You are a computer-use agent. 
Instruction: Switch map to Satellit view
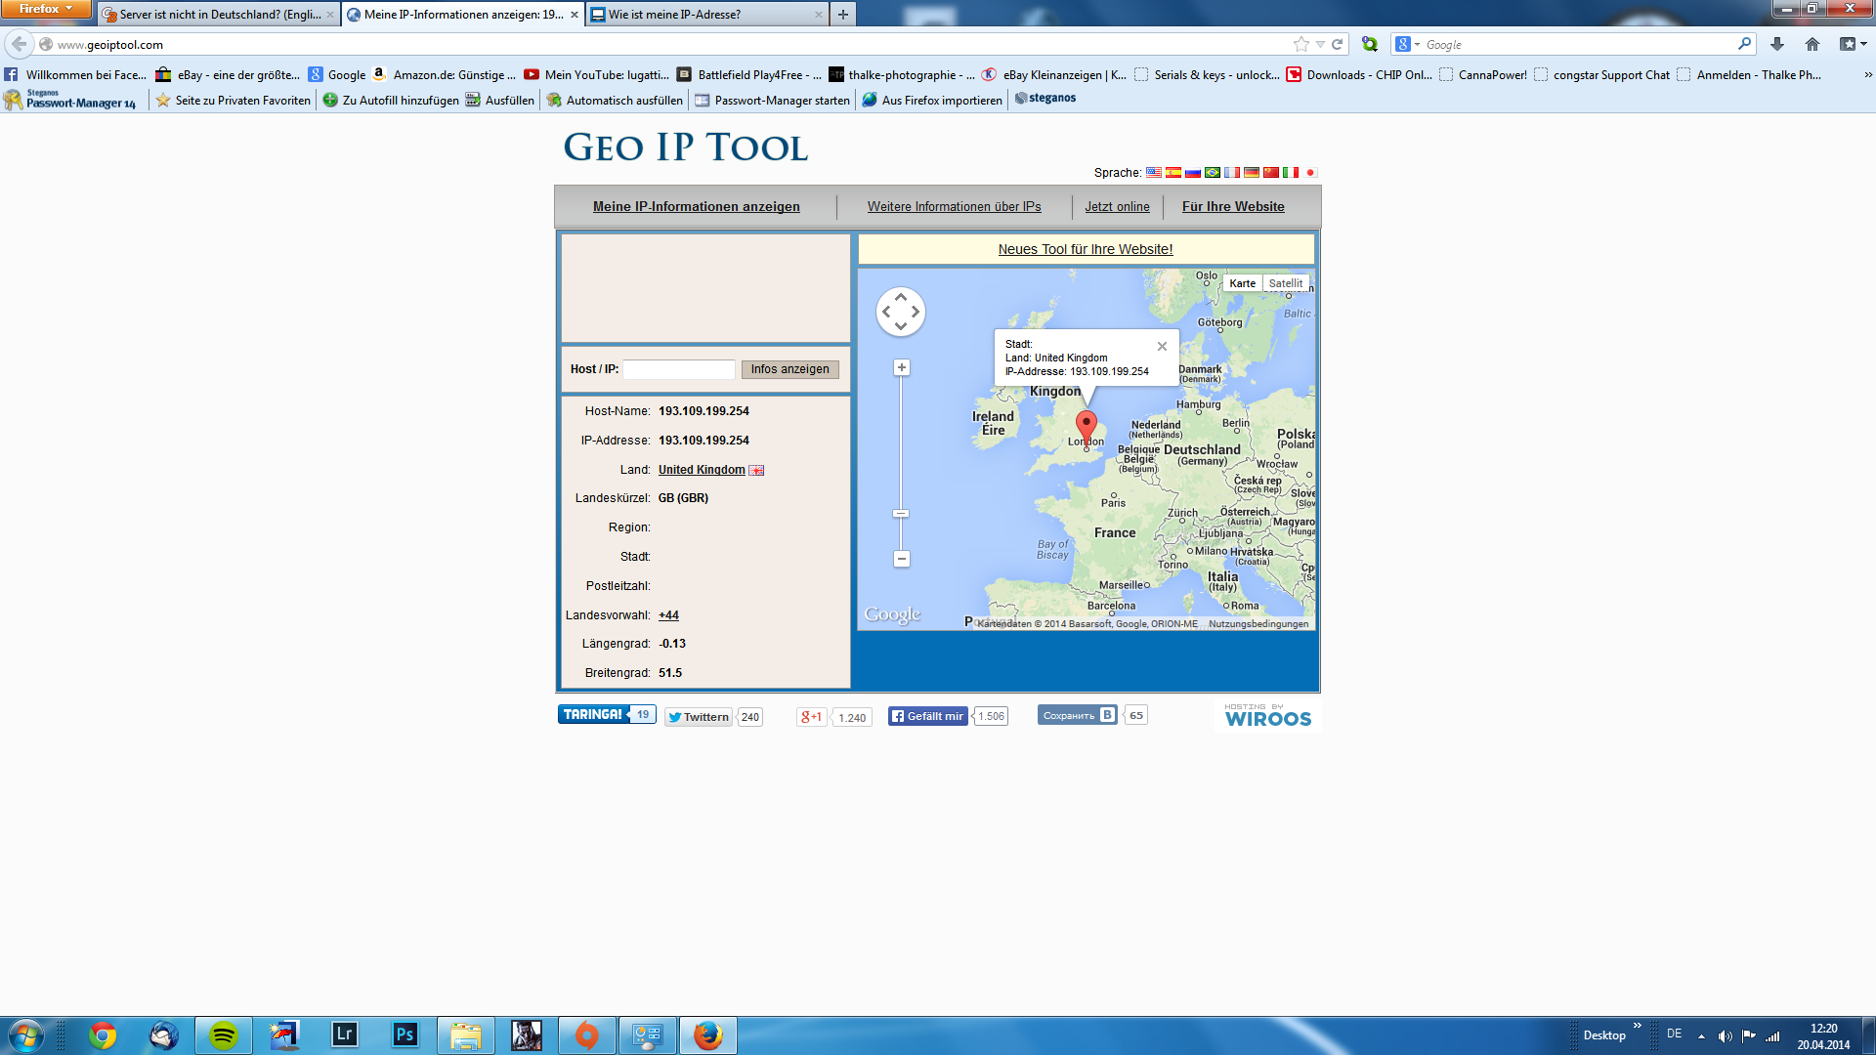1285,283
